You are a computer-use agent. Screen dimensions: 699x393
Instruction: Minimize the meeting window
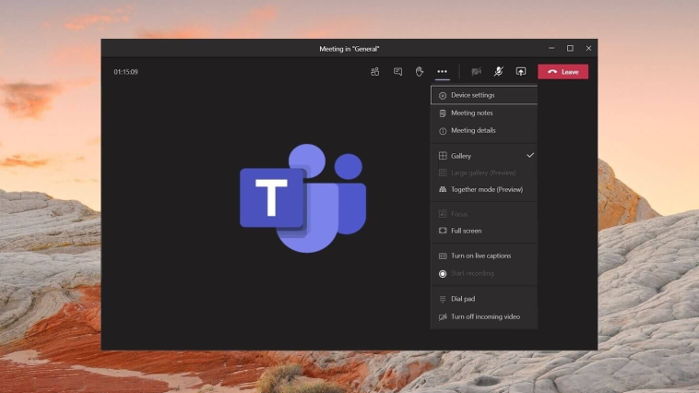click(551, 48)
